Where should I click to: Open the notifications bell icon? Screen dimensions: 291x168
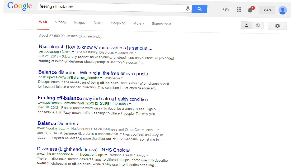250,9
